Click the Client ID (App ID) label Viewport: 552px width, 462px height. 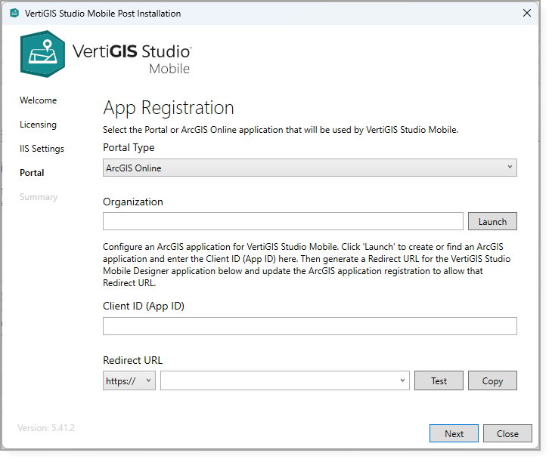(x=144, y=306)
